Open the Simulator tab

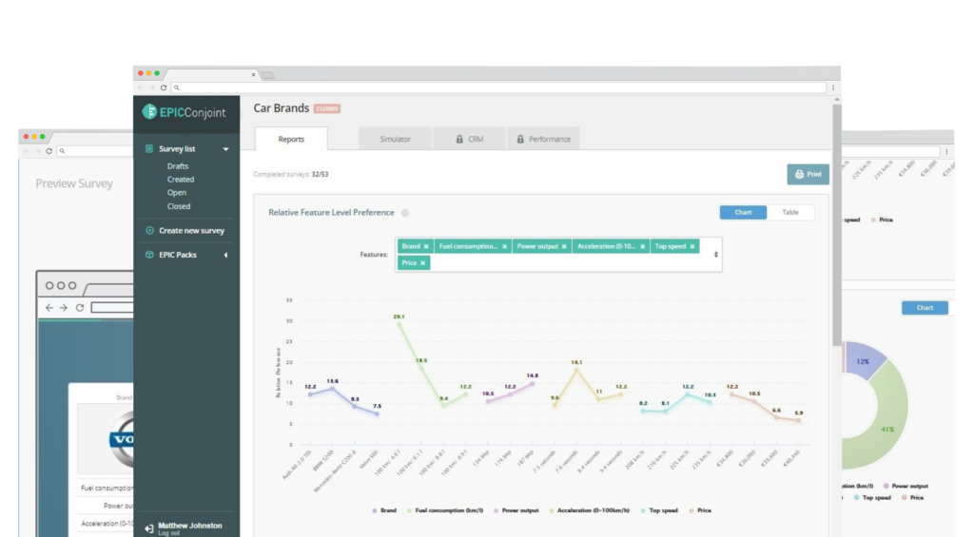click(x=395, y=139)
